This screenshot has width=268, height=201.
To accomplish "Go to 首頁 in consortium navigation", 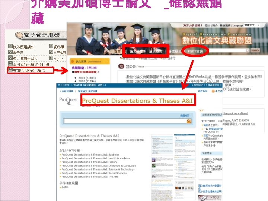I will [x=117, y=51].
